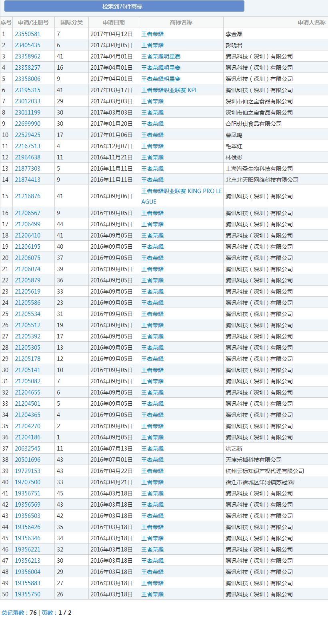
Task: Open registration number 19707500 link
Action: 28,482
